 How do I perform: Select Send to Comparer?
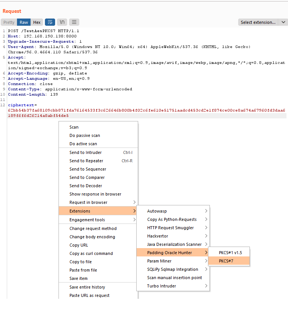tap(98, 177)
